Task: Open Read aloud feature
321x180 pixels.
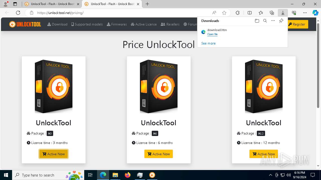Action: (214, 13)
